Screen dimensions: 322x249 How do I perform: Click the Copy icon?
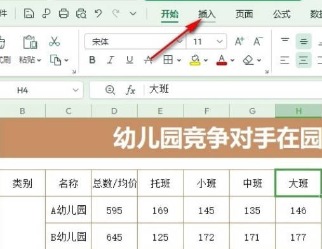point(55,60)
